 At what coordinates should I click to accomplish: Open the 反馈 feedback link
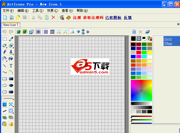pos(128,18)
